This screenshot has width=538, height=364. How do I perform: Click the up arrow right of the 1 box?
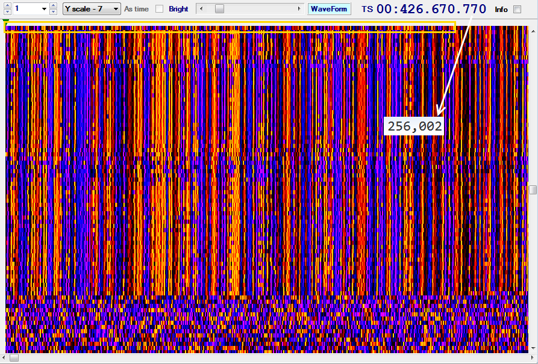point(53,6)
